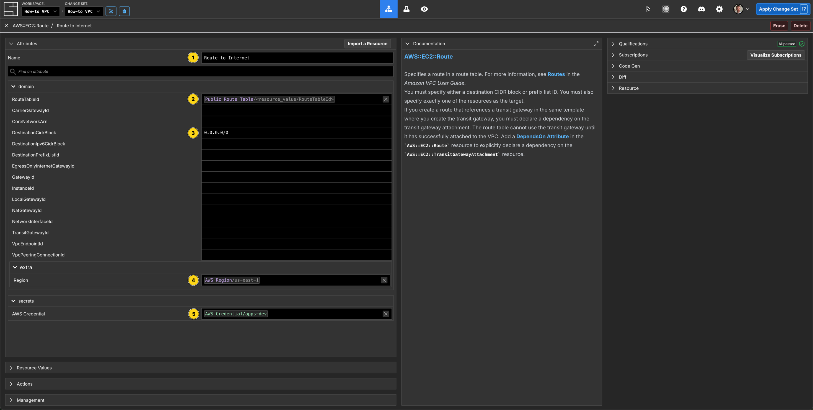Viewport: 813px width, 410px height.
Task: Click the AWS::EC2::Route breadcrumb
Action: coord(31,26)
